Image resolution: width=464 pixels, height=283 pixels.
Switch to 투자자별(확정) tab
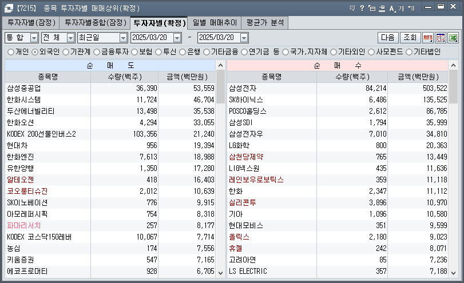pyautogui.click(x=159, y=23)
